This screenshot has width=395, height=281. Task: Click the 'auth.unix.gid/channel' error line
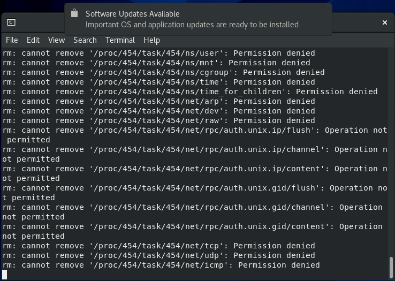(x=192, y=207)
